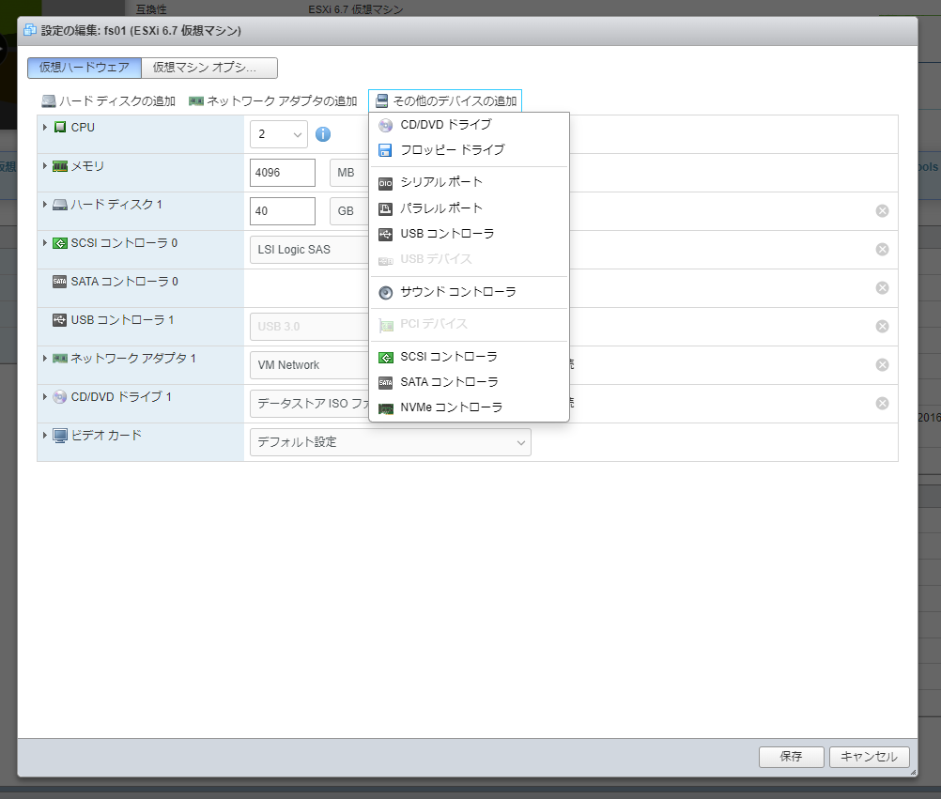Image resolution: width=941 pixels, height=799 pixels.
Task: Click the ハード ディスク 1 disk icon
Action: click(x=60, y=205)
